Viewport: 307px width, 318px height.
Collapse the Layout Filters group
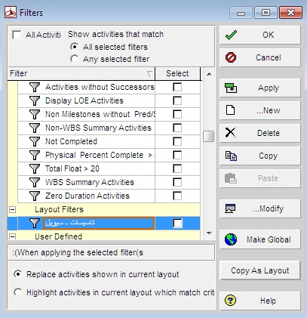point(12,209)
